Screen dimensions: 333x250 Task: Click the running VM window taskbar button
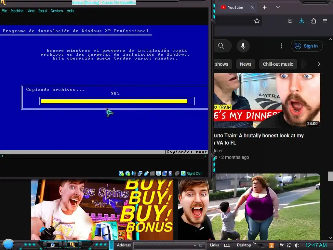tap(72, 245)
